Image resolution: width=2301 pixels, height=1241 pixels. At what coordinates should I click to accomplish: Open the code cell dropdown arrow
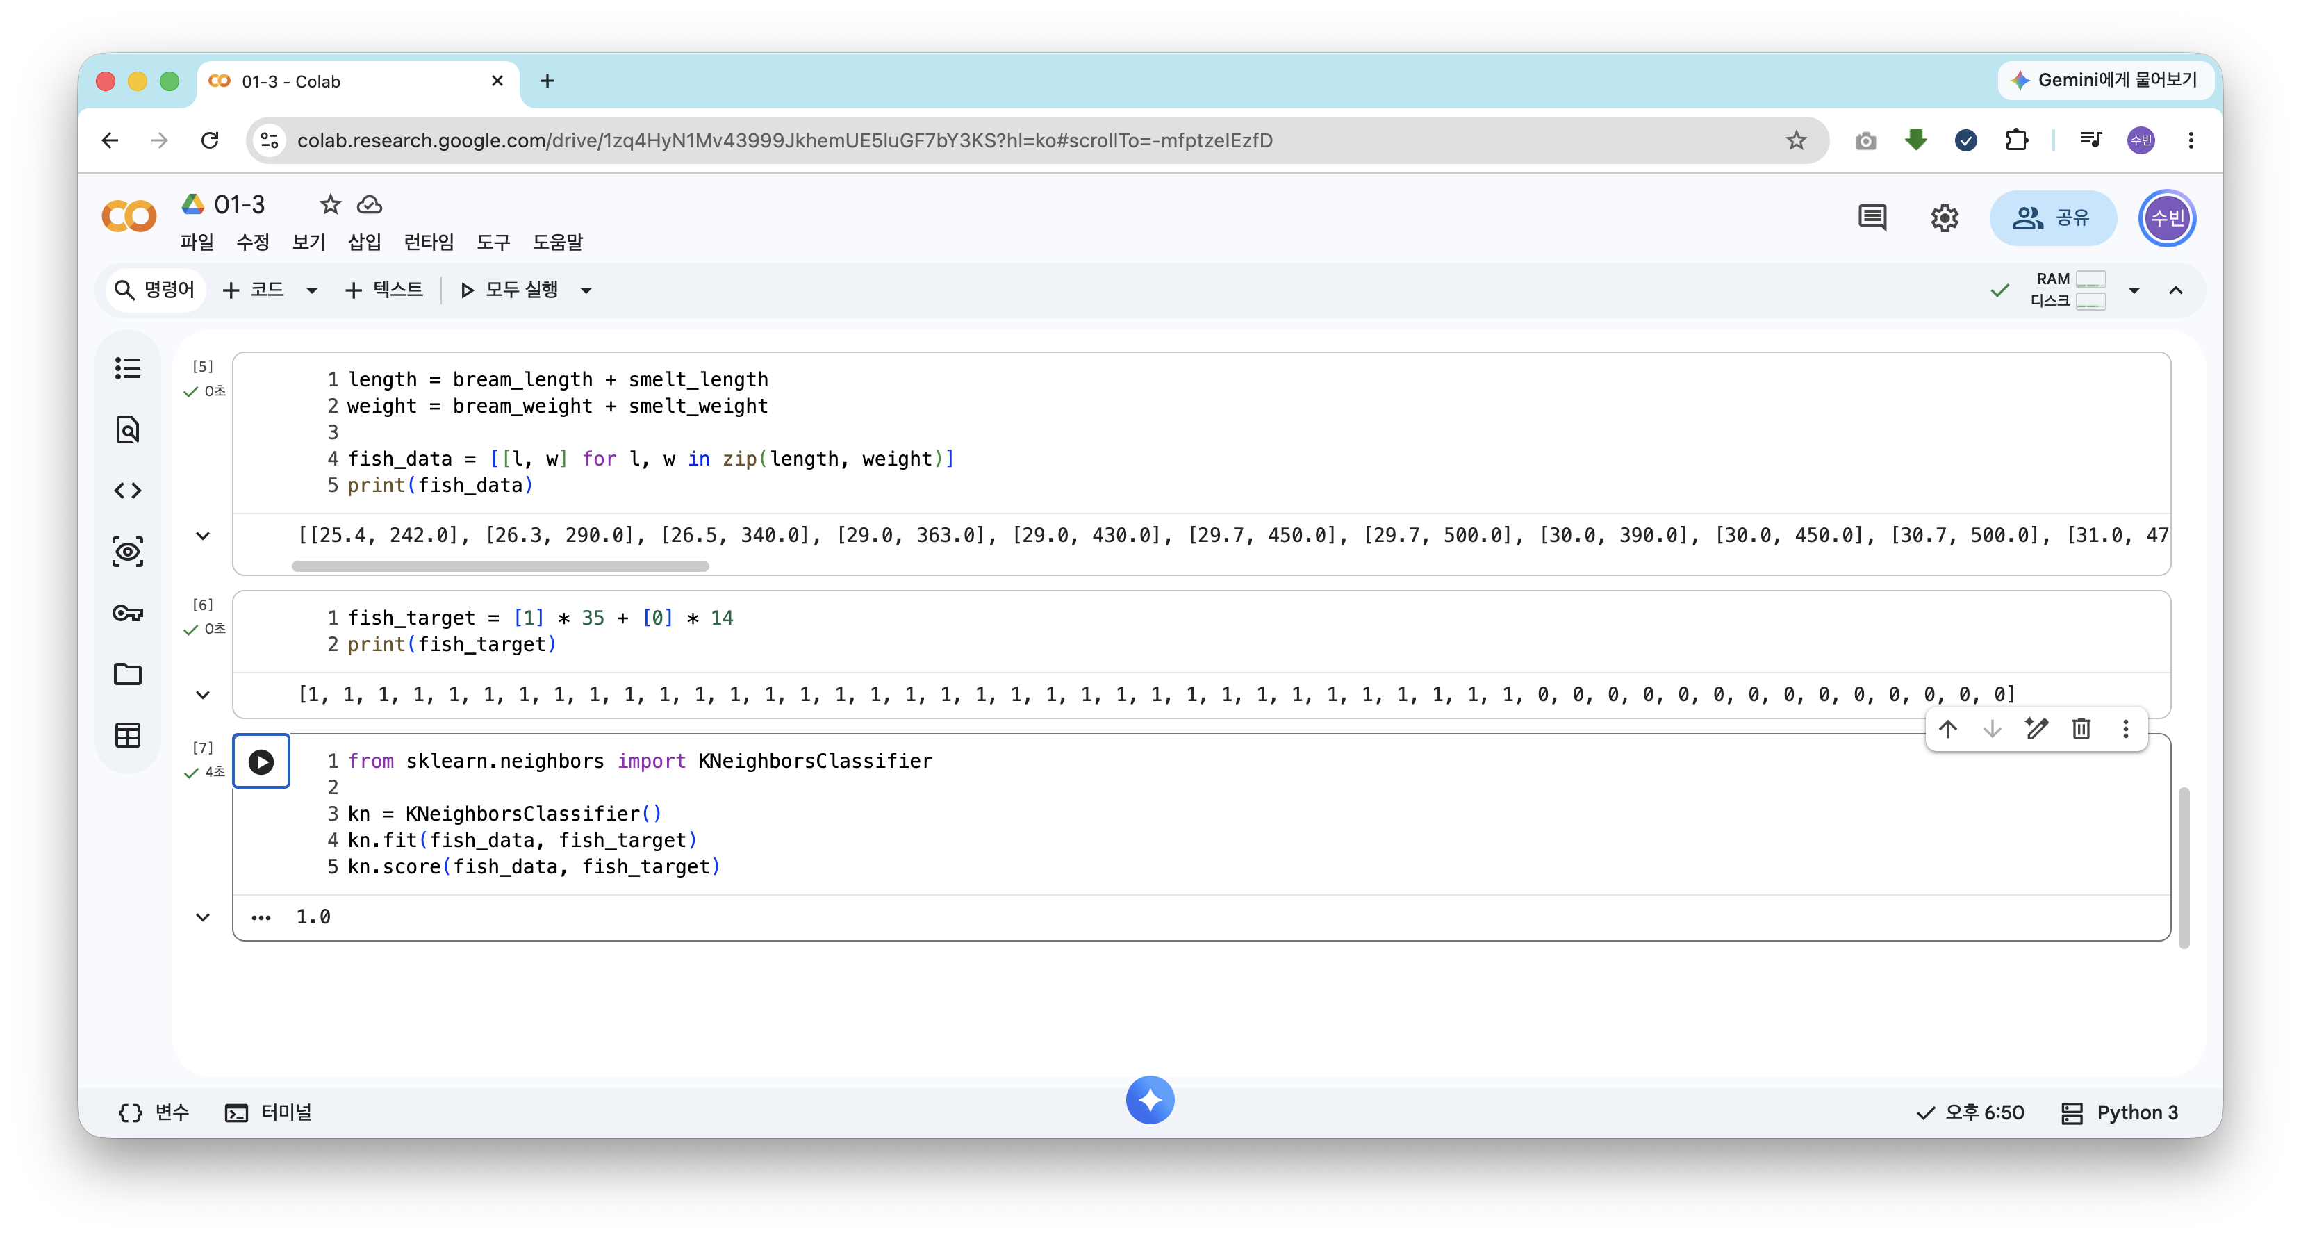312,290
